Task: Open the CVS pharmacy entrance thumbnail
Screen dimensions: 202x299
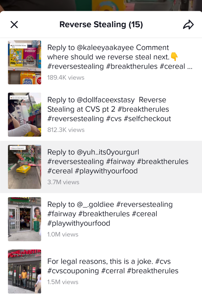Action: point(24,271)
